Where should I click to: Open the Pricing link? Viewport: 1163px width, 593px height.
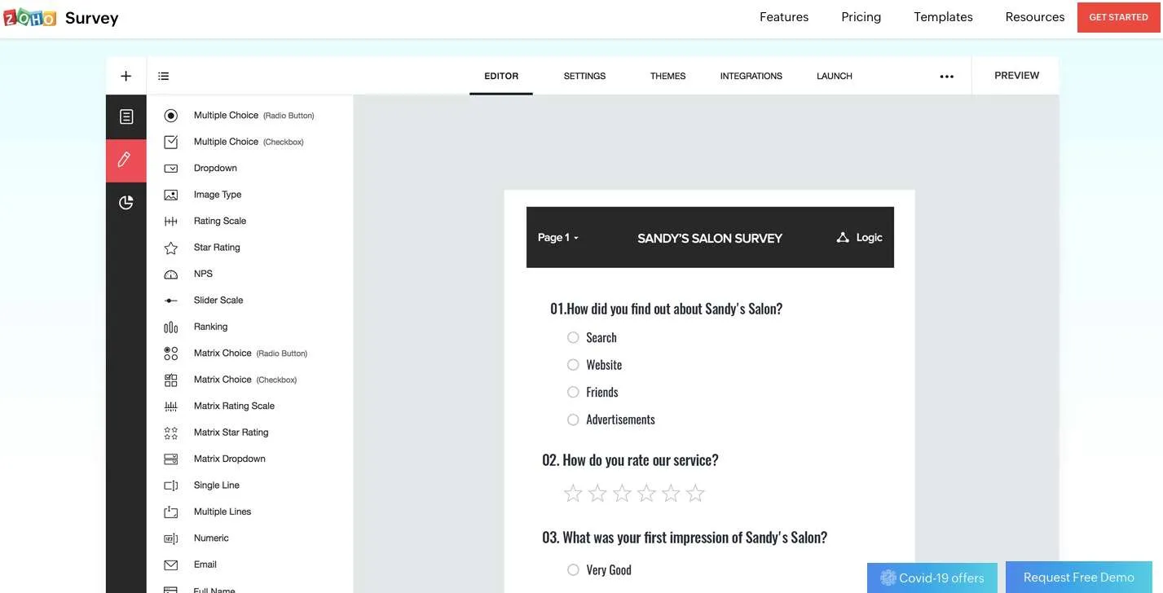861,17
